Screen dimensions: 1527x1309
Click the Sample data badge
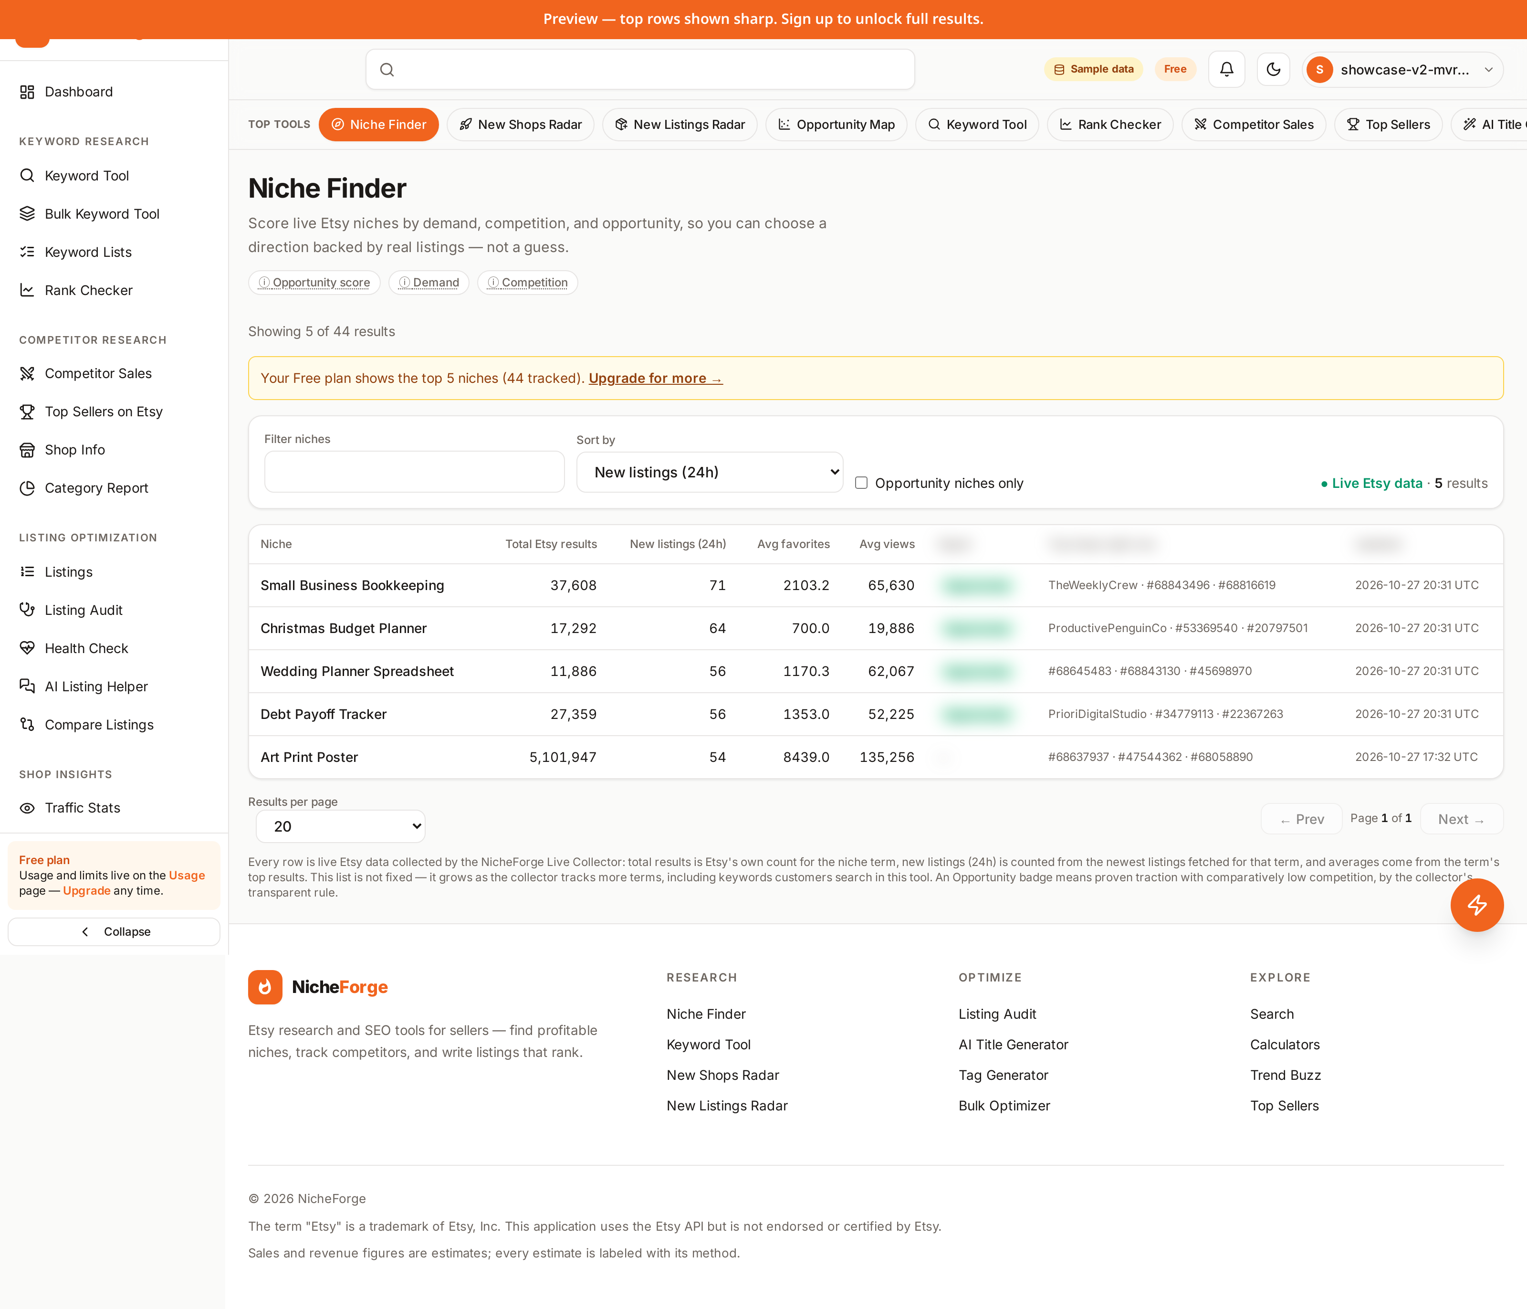point(1094,69)
